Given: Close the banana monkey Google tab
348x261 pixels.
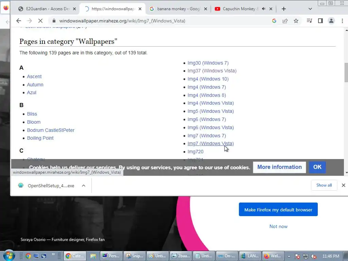Looking at the screenshot, I should pyautogui.click(x=206, y=9).
